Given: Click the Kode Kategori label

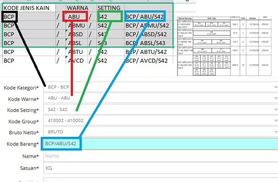Looking at the screenshot, I should (x=21, y=88).
